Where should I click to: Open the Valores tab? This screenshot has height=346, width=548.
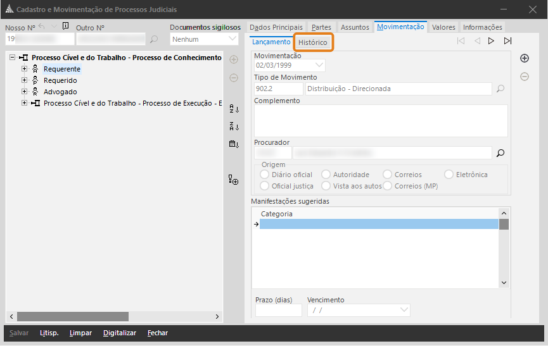tap(443, 27)
